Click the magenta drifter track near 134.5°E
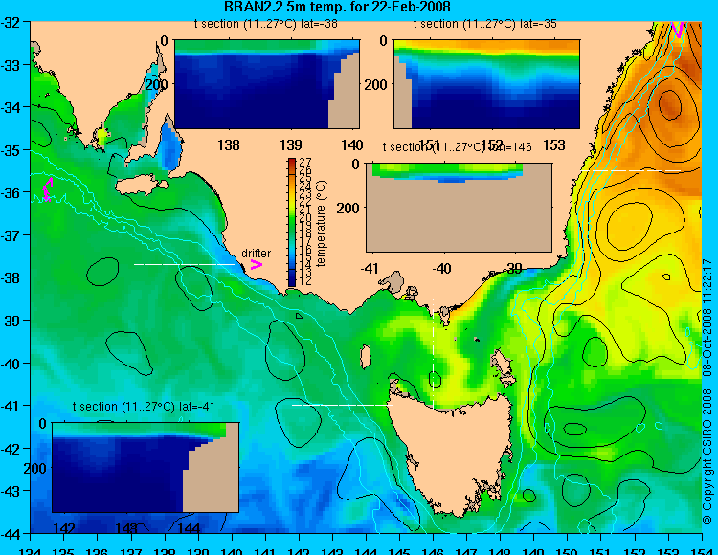Image resolution: width=718 pixels, height=555 pixels. pos(47,189)
